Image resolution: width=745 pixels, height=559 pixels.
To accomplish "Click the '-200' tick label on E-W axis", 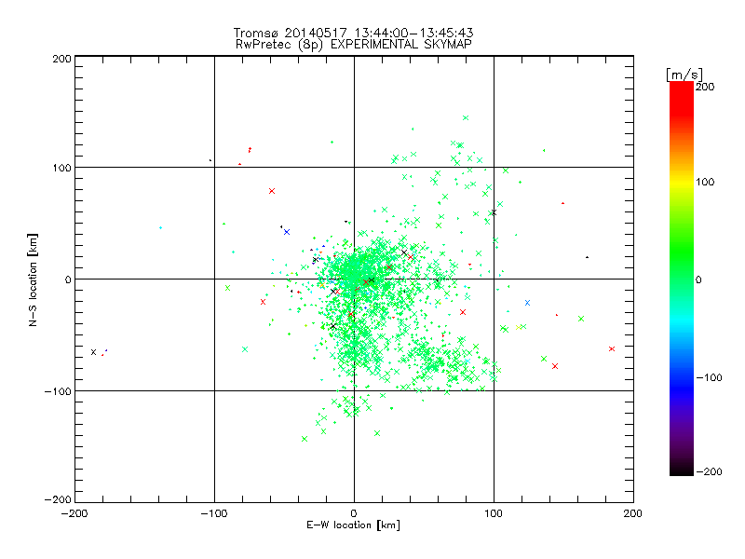I will (x=74, y=513).
